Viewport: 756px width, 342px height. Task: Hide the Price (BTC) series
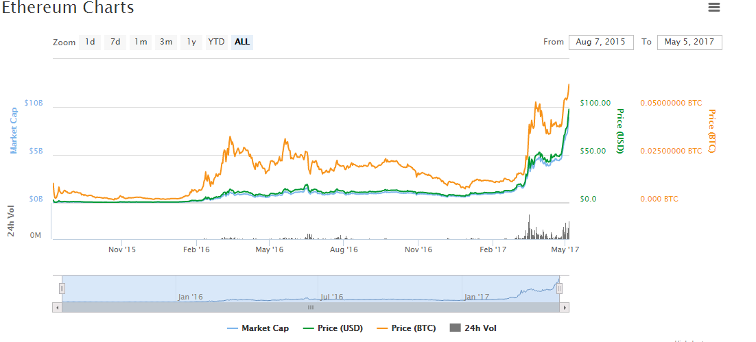(x=407, y=328)
